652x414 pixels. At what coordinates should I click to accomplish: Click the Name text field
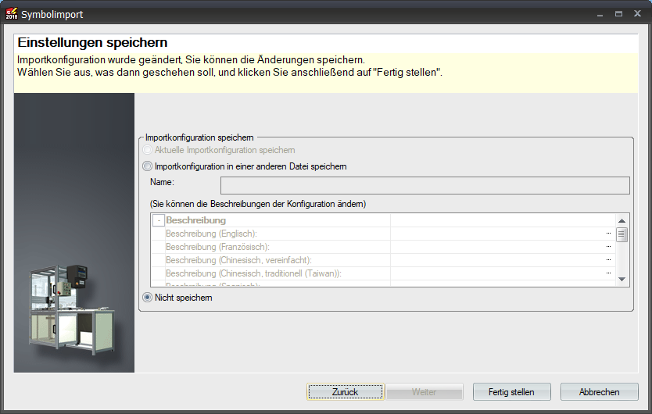(425, 185)
